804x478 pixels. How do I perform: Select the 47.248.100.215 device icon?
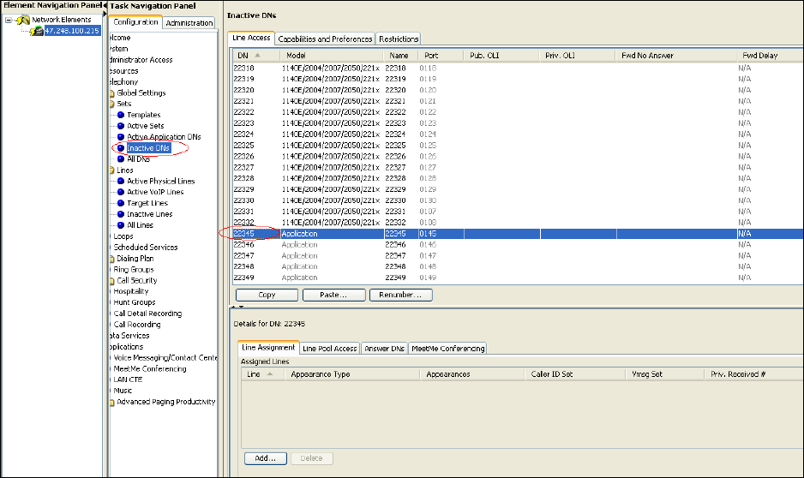tap(37, 31)
